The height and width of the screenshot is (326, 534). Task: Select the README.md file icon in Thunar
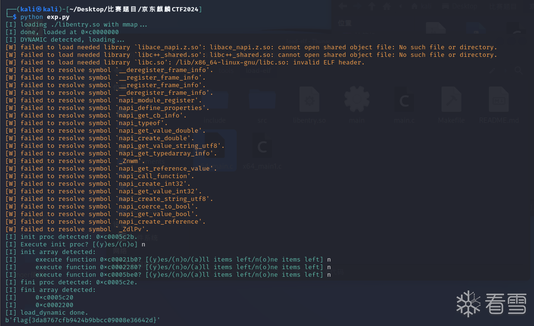498,100
